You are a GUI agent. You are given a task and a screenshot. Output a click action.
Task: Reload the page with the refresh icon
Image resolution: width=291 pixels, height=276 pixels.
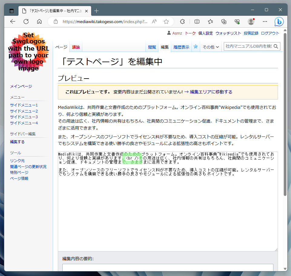point(26,22)
